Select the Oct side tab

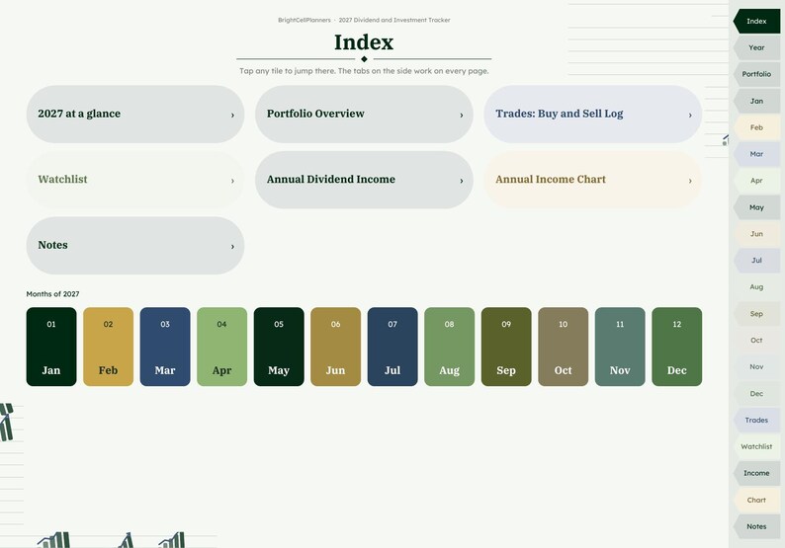pos(756,341)
